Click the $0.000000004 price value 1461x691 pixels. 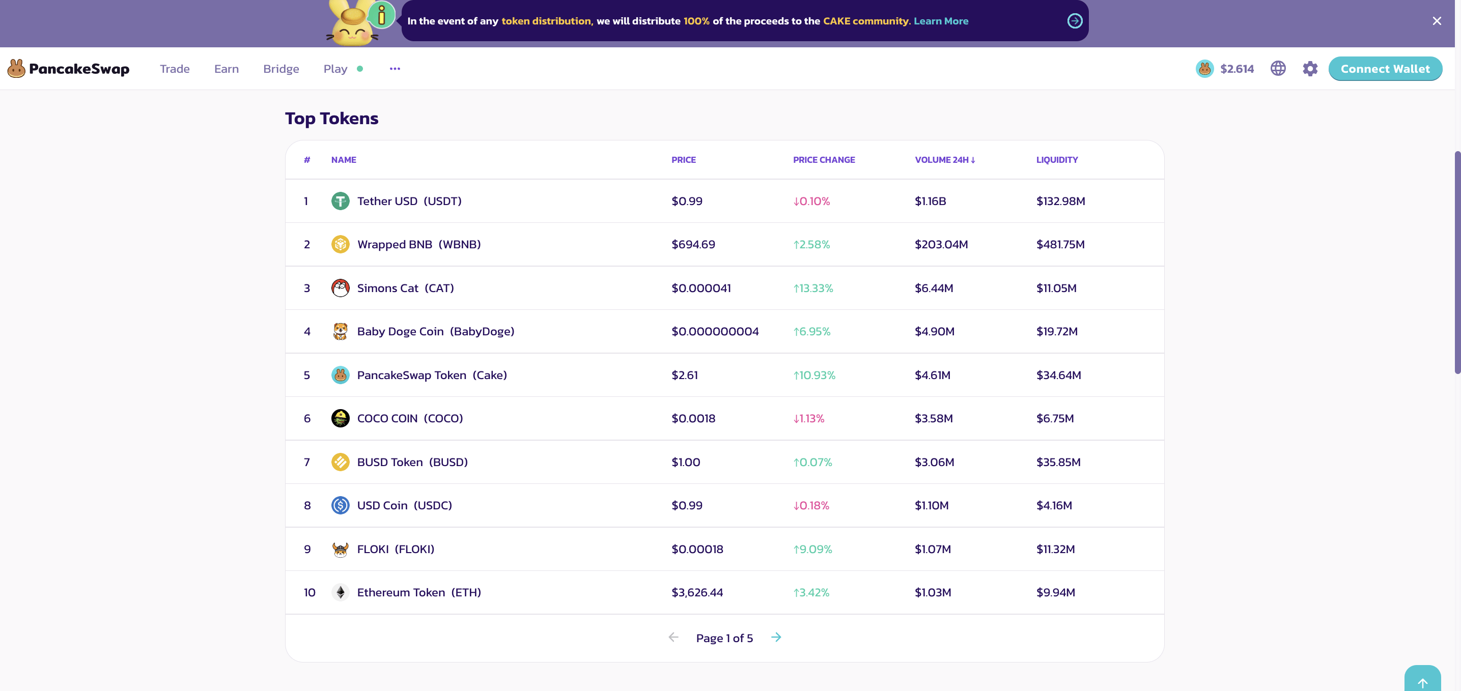coord(715,331)
